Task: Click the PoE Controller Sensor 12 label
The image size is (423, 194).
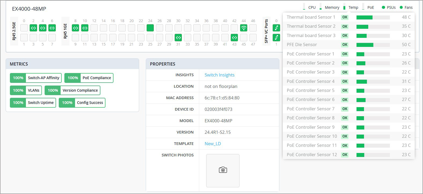Action: tap(312, 155)
